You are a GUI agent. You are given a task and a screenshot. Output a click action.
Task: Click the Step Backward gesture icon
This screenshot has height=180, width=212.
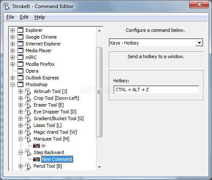(x=28, y=152)
